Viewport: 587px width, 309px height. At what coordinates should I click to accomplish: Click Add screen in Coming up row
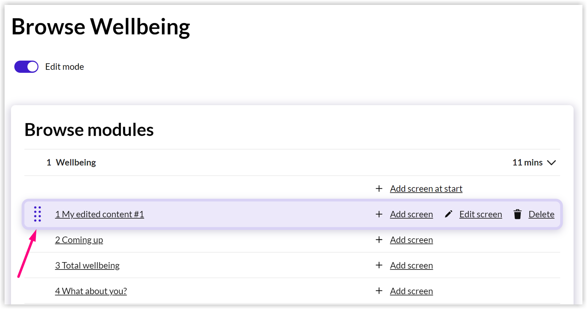[x=411, y=240]
